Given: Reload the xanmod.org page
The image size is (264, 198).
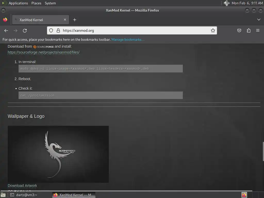Looking at the screenshot, I should [25, 31].
